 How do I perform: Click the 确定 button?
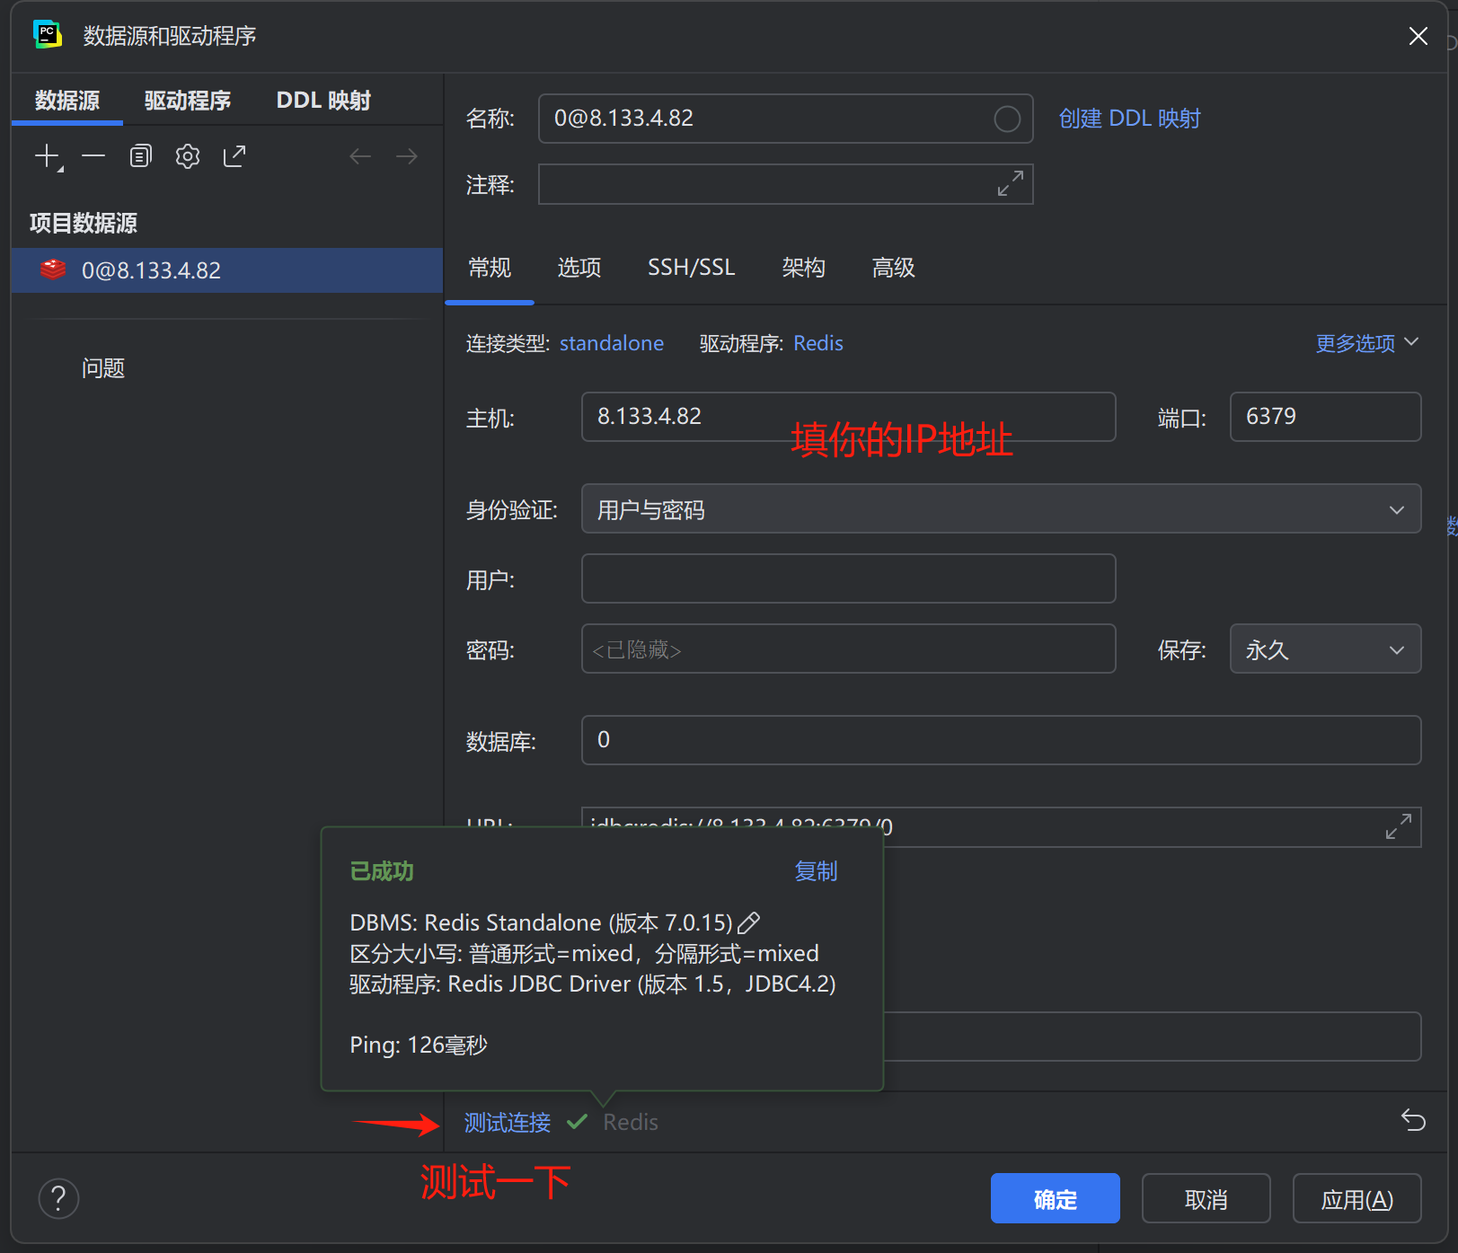tap(1056, 1198)
